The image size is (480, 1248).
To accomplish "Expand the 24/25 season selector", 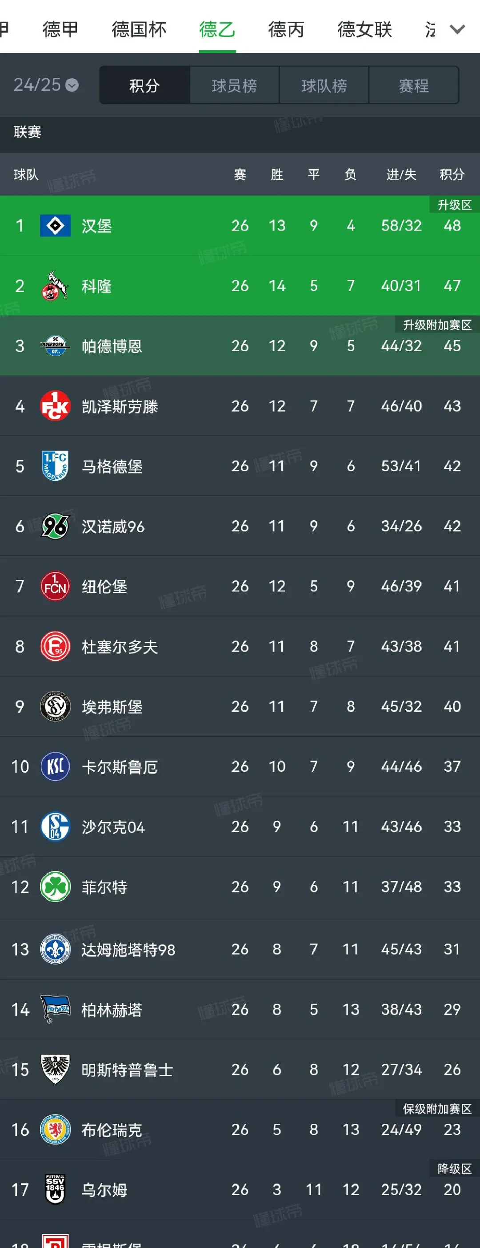I will tap(46, 84).
